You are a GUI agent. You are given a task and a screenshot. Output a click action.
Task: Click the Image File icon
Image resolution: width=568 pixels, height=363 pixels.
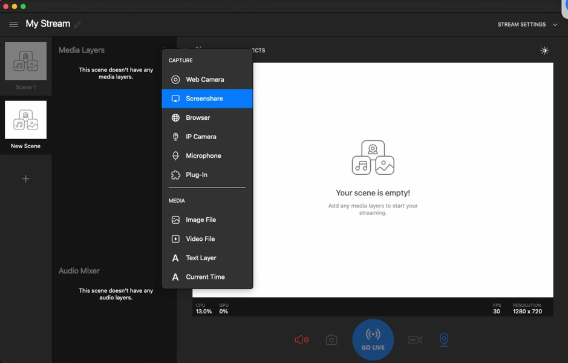pos(175,220)
